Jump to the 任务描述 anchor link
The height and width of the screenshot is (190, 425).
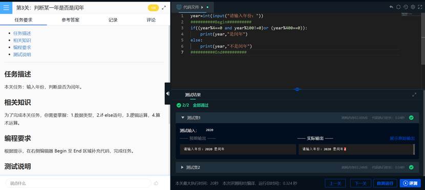pyautogui.click(x=22, y=33)
